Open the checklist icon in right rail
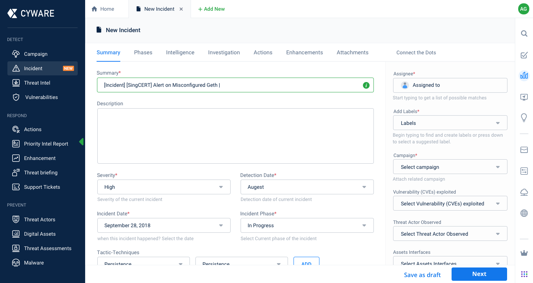533x283 pixels. click(524, 55)
